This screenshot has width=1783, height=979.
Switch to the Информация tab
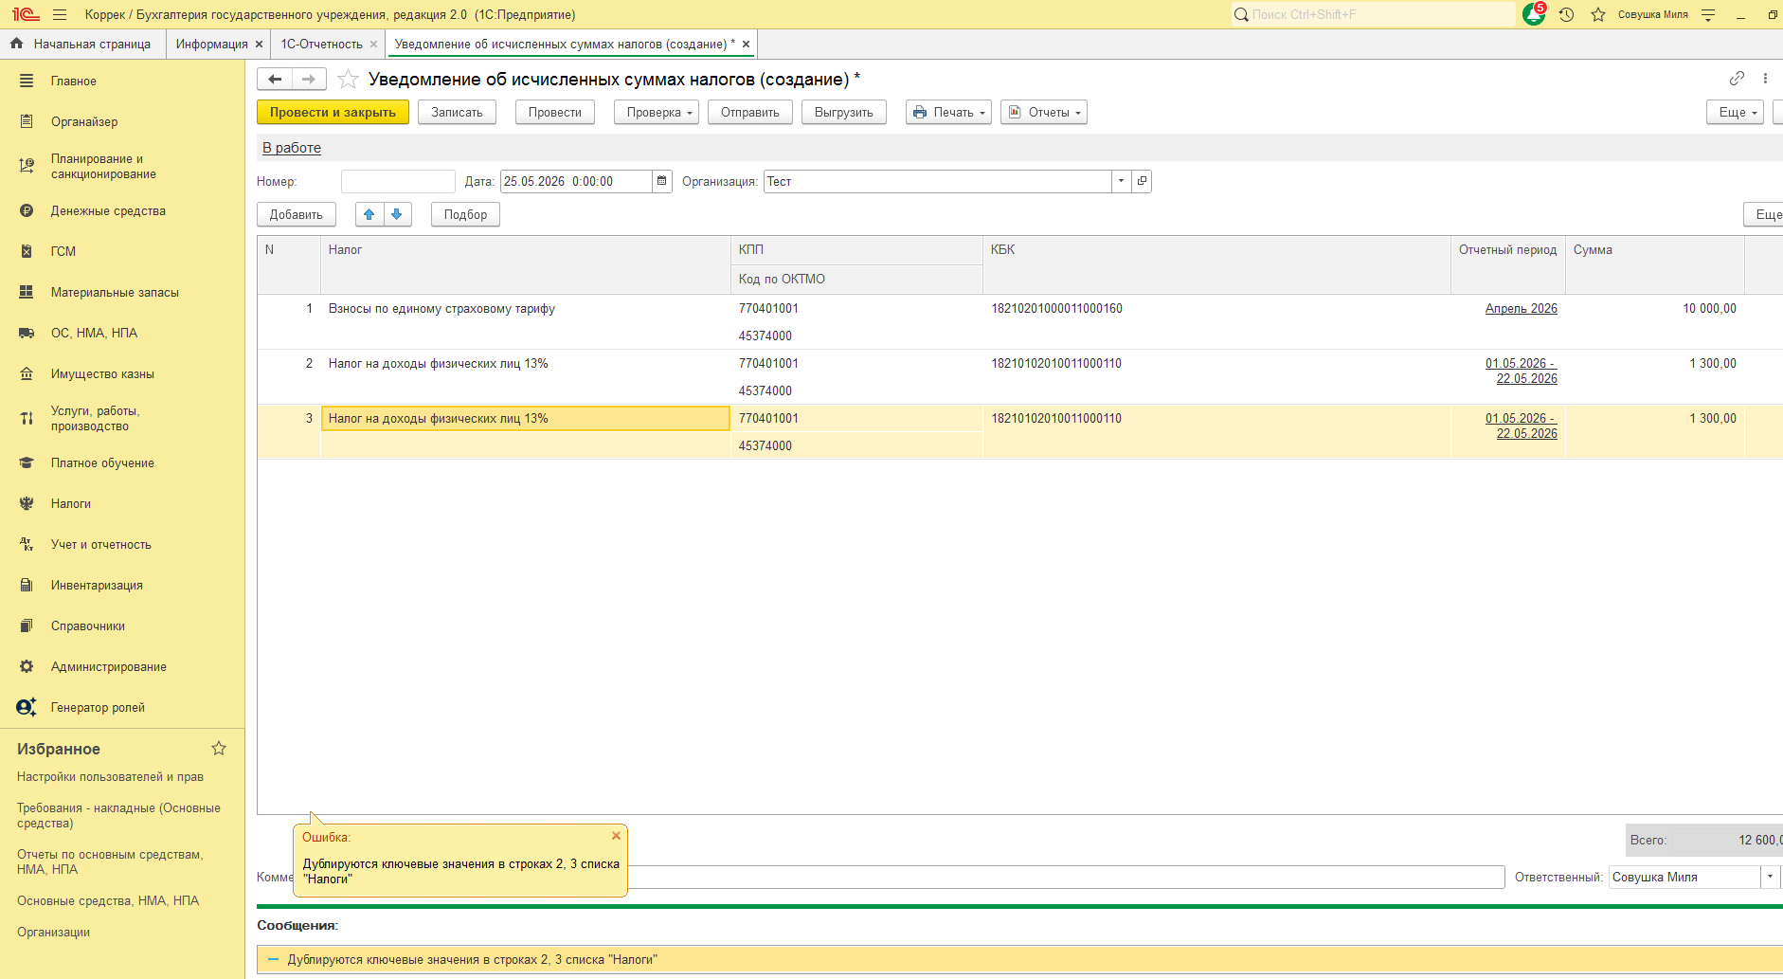[211, 44]
